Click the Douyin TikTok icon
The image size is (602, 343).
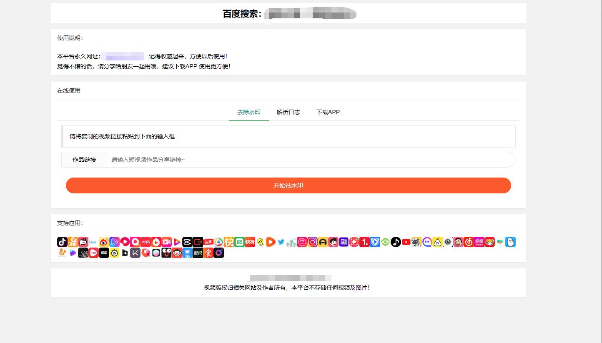(62, 242)
